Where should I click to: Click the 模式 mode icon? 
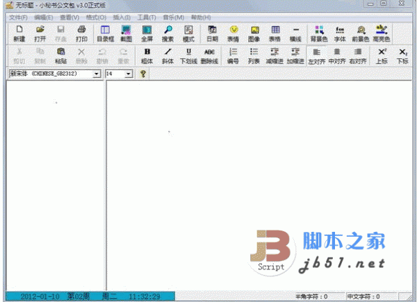pos(188,33)
